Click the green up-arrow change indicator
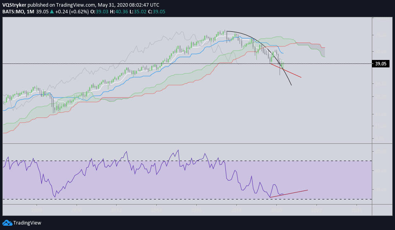The height and width of the screenshot is (230, 395). pos(52,12)
